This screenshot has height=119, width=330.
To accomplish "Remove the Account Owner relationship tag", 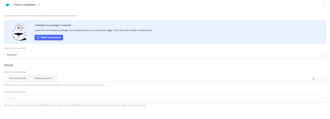I will click(29, 79).
